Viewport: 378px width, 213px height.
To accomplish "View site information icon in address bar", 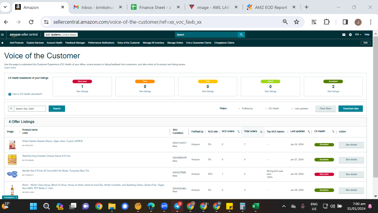I will 46,22.
